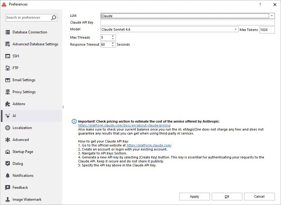This screenshot has height=205, width=281.
Task: Click the SSH terminal icon
Action: point(8,56)
